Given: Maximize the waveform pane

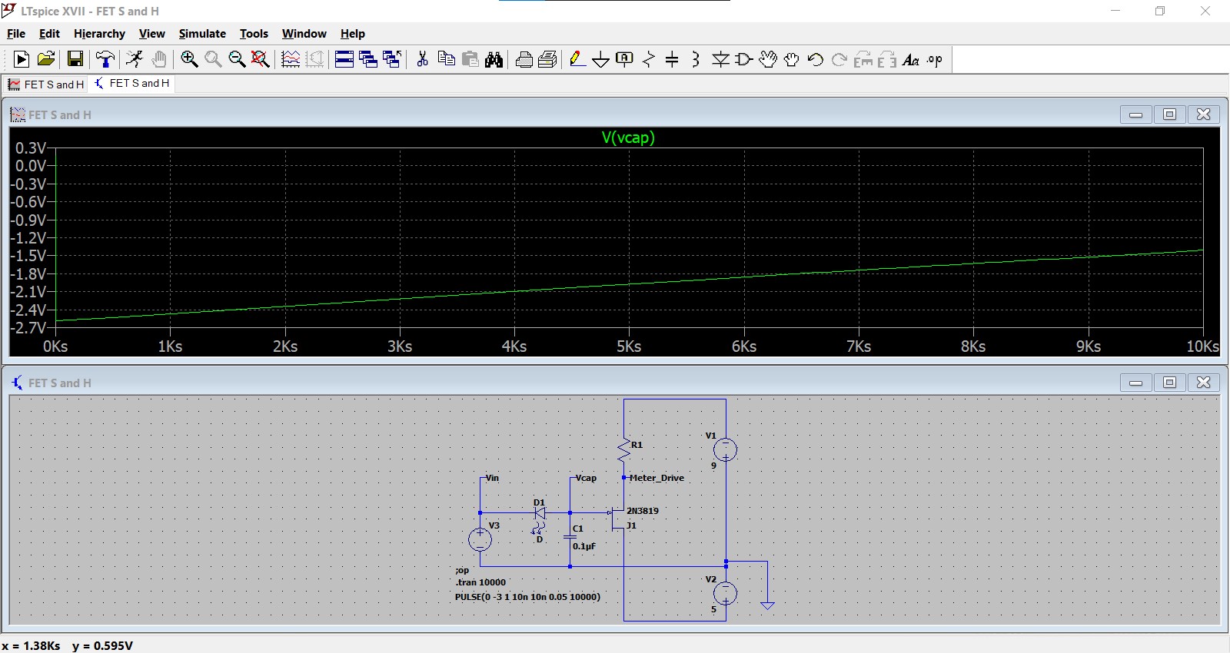Looking at the screenshot, I should tap(1169, 114).
